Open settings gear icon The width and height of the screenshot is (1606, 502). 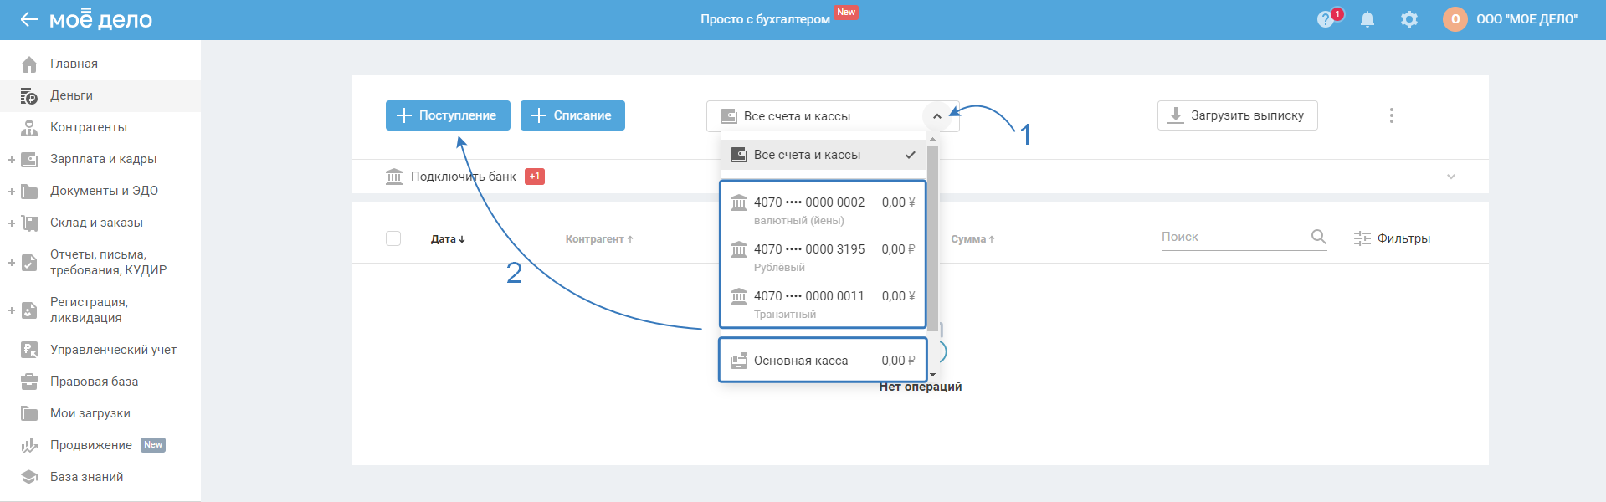pyautogui.click(x=1409, y=19)
